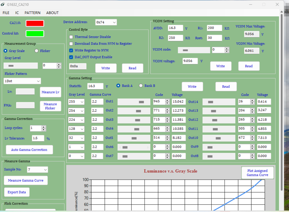Open the Gray Level 224 dropdown
Viewport: 289px width, 212px height.
(76, 120)
